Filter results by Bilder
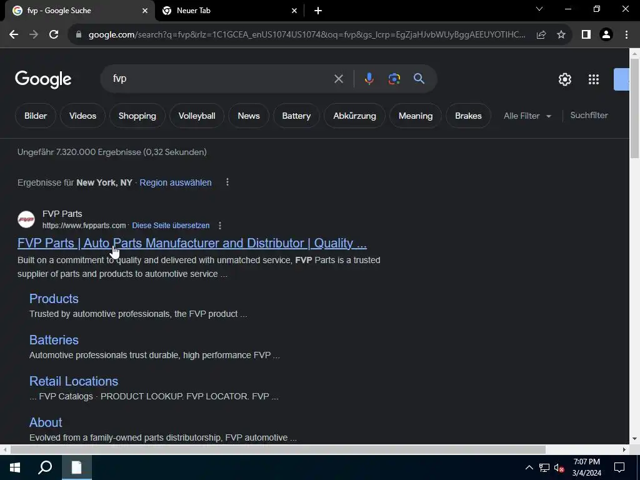The image size is (640, 480). (36, 116)
